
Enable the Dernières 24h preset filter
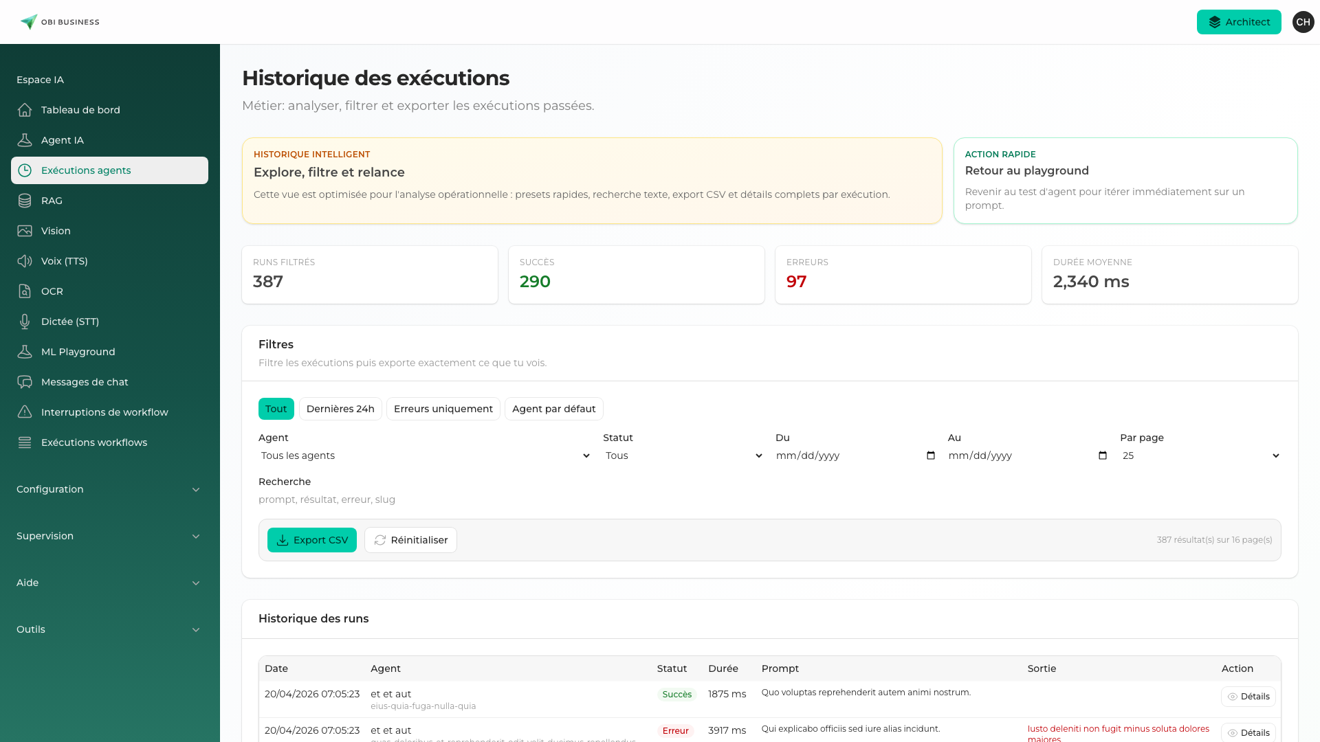[340, 409]
